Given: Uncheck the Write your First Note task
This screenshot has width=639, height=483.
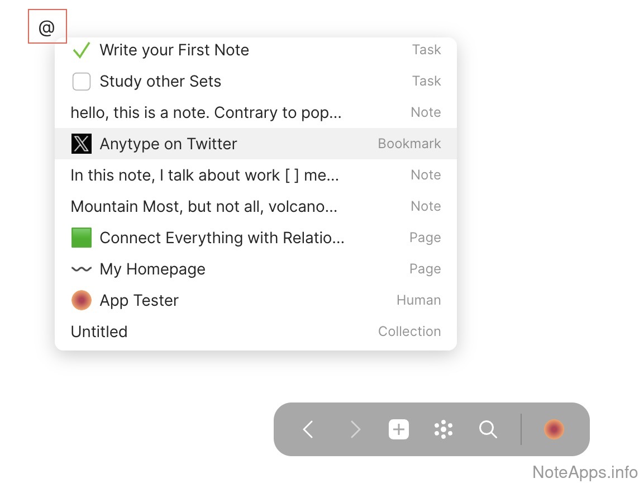Looking at the screenshot, I should click(x=82, y=50).
